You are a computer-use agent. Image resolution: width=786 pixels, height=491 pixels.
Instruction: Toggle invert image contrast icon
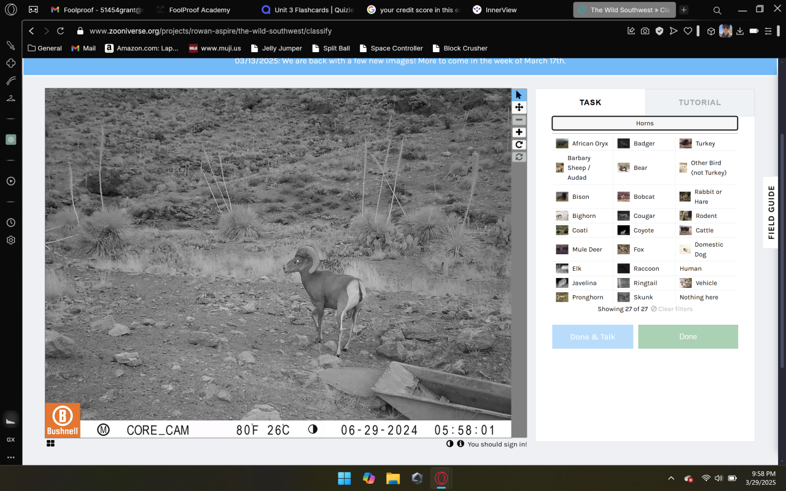(449, 444)
